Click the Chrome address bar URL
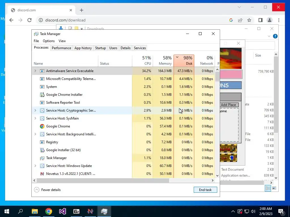 [x=65, y=20]
